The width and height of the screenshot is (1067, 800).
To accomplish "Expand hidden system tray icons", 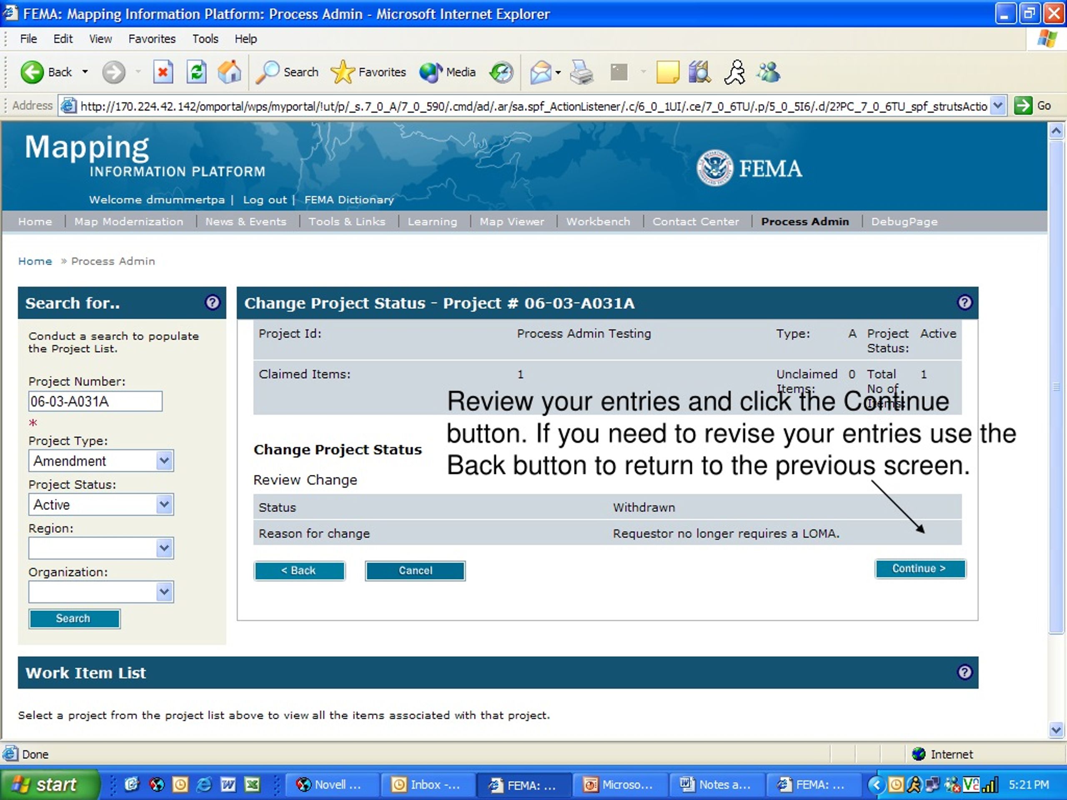I will 876,785.
